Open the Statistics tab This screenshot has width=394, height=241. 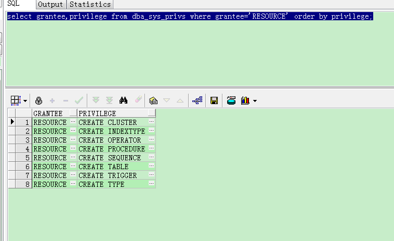pyautogui.click(x=90, y=4)
